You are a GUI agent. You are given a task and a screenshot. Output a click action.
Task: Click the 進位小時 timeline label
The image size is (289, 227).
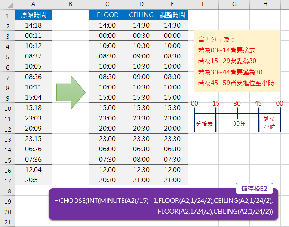[270, 123]
